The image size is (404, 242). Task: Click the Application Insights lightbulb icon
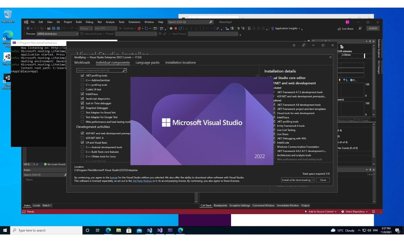pos(273,28)
